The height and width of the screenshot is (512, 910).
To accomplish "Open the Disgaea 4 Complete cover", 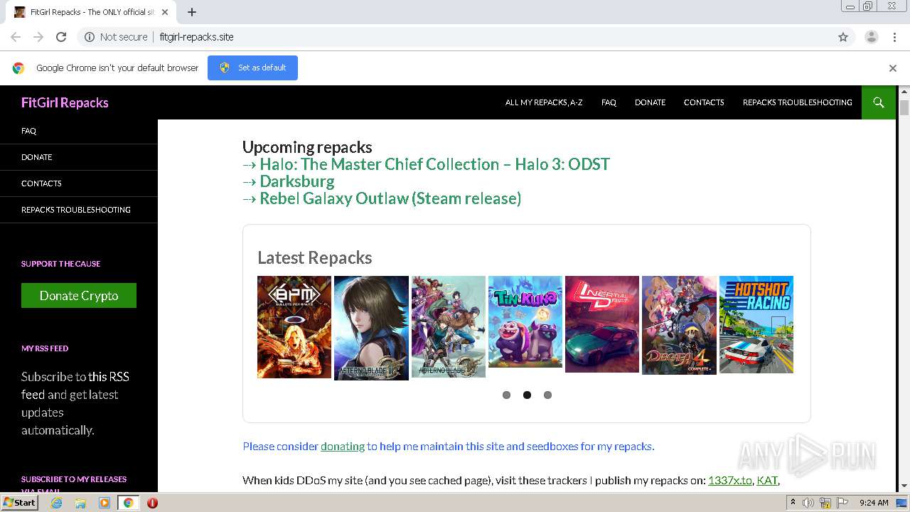I will pos(679,325).
